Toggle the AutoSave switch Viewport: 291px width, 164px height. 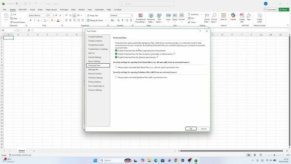(x=19, y=3)
